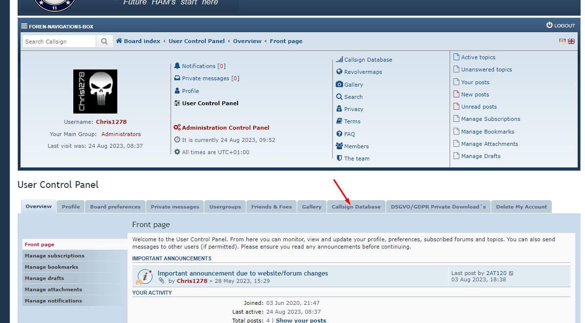Click the Board index home icon

tap(119, 41)
